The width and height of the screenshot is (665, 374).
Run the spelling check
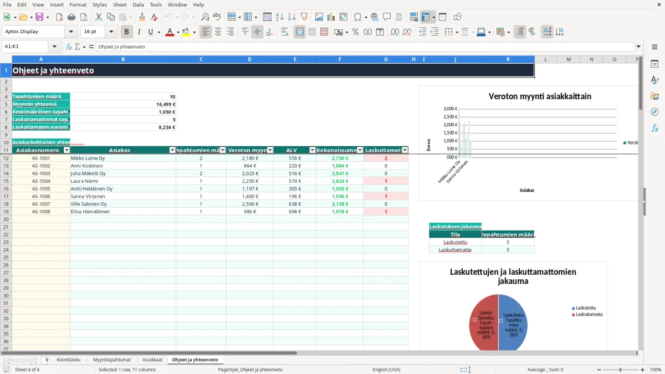217,17
